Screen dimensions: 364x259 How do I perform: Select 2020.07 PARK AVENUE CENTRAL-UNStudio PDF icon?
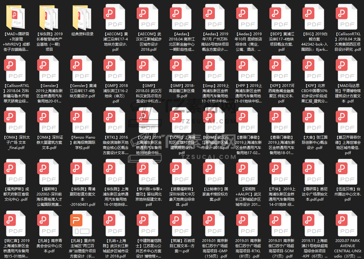click(347, 224)
